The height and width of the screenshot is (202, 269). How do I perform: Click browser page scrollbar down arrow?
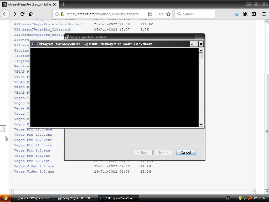(x=267, y=192)
